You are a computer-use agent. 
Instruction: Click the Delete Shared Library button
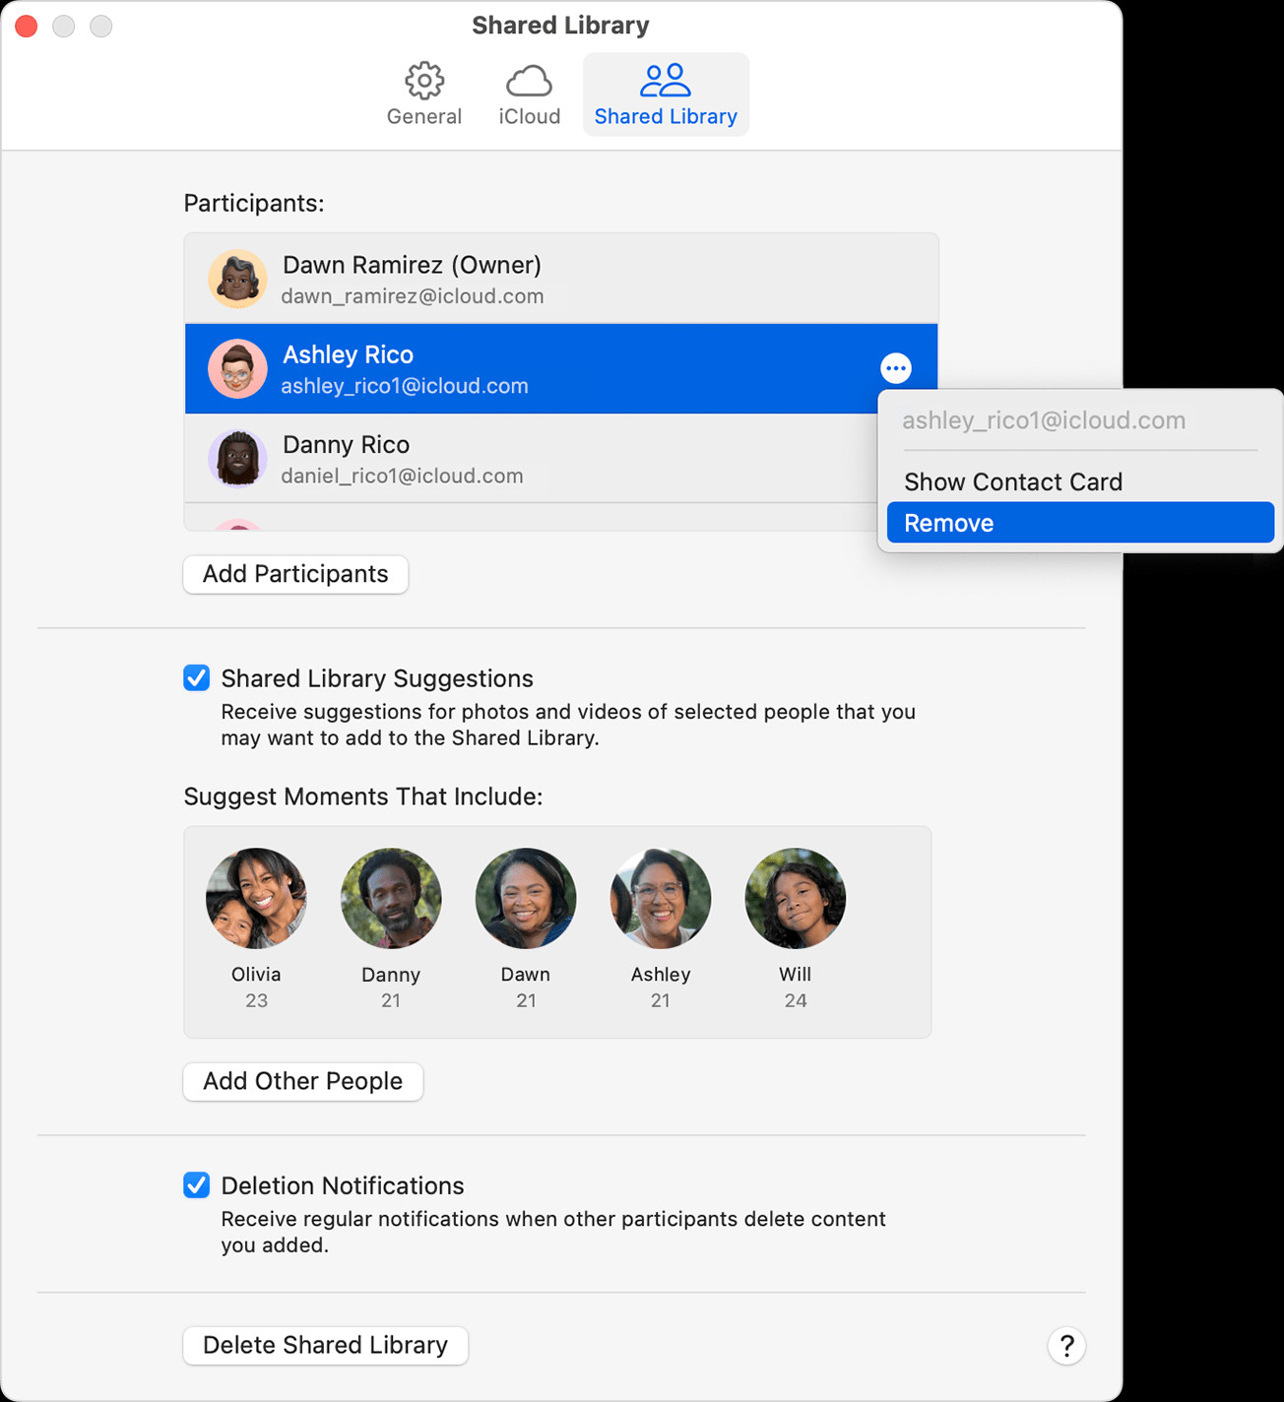[326, 1345]
